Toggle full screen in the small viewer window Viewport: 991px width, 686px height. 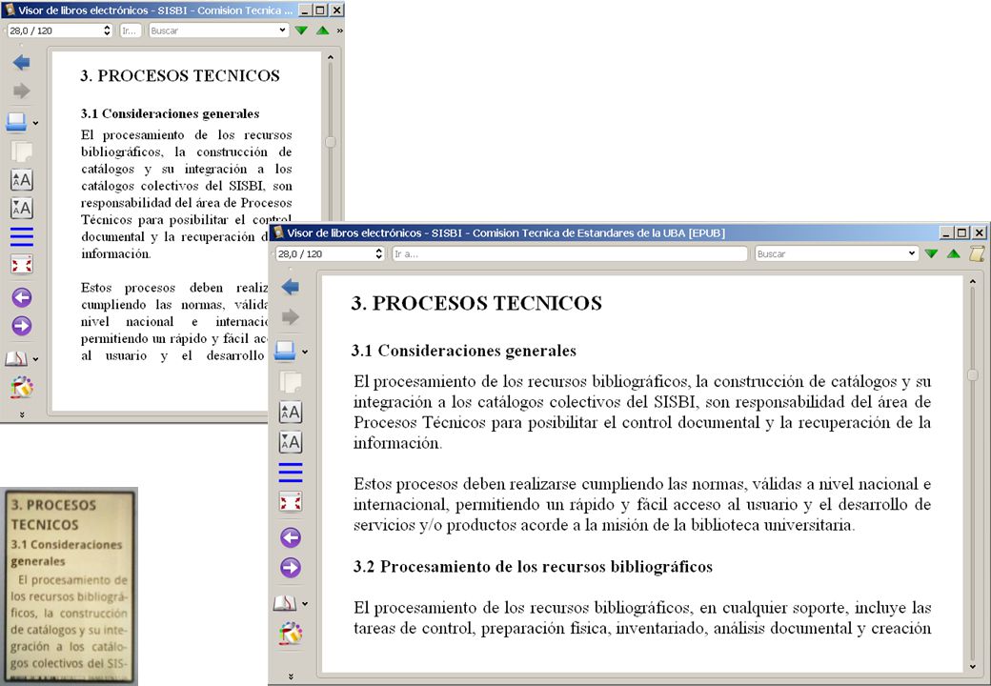(x=22, y=264)
